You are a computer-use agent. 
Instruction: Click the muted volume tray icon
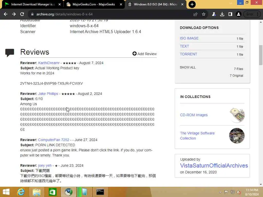tap(239, 192)
